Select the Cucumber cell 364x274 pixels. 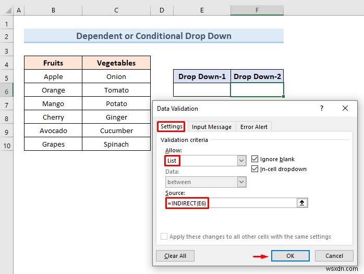pos(116,131)
